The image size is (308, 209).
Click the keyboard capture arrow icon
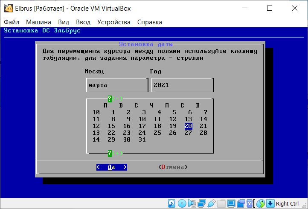coord(270,203)
